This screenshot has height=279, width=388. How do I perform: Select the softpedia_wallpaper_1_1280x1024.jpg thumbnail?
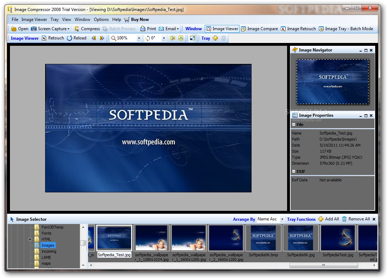click(x=152, y=238)
